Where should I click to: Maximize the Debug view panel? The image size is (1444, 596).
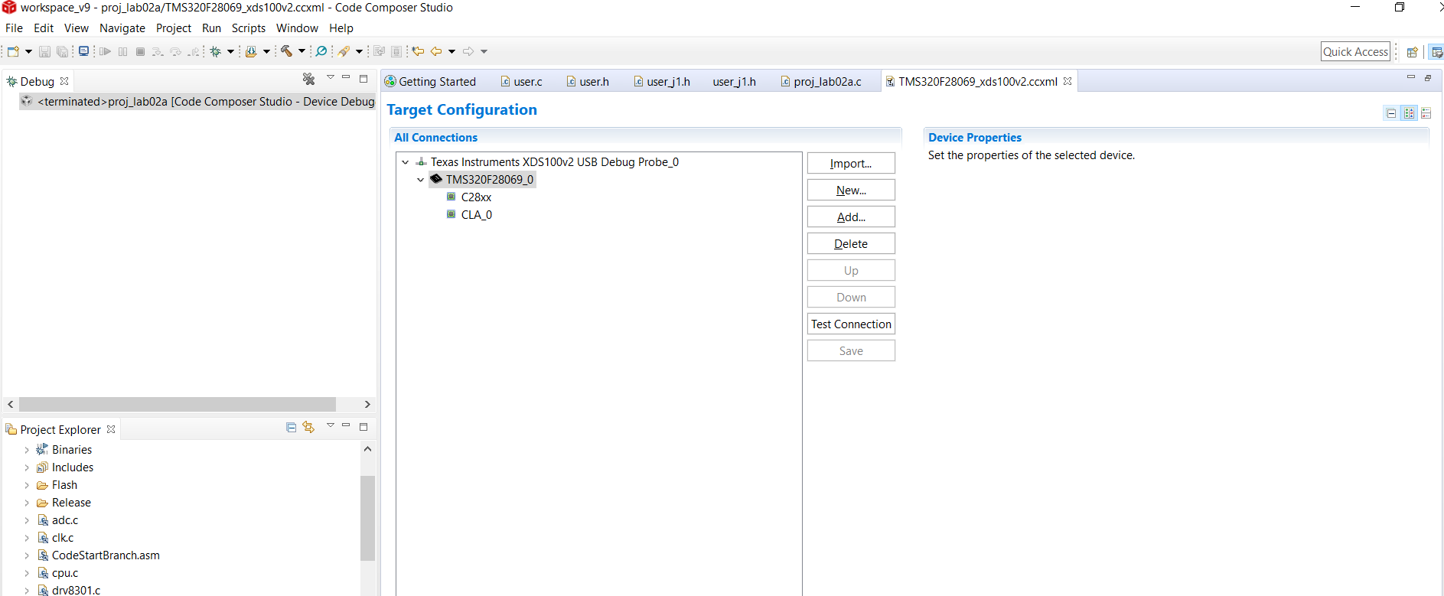tap(363, 78)
